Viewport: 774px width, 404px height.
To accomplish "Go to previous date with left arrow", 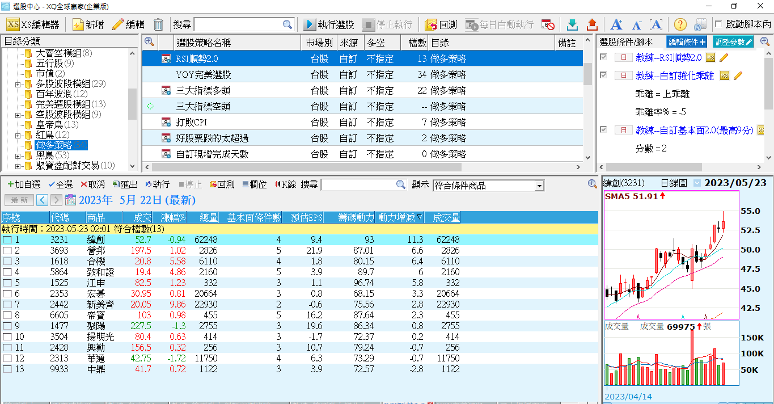I will pyautogui.click(x=42, y=200).
